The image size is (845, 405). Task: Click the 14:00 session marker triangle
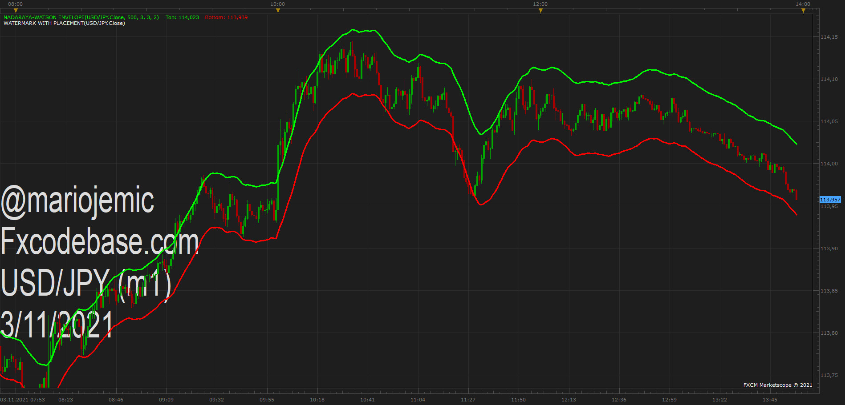[803, 11]
